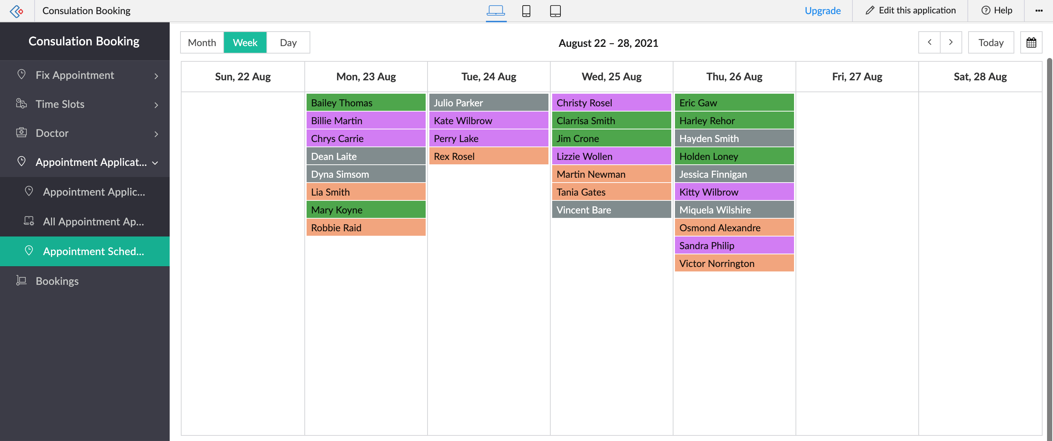
Task: Expand the Time Slots chevron
Action: [156, 105]
